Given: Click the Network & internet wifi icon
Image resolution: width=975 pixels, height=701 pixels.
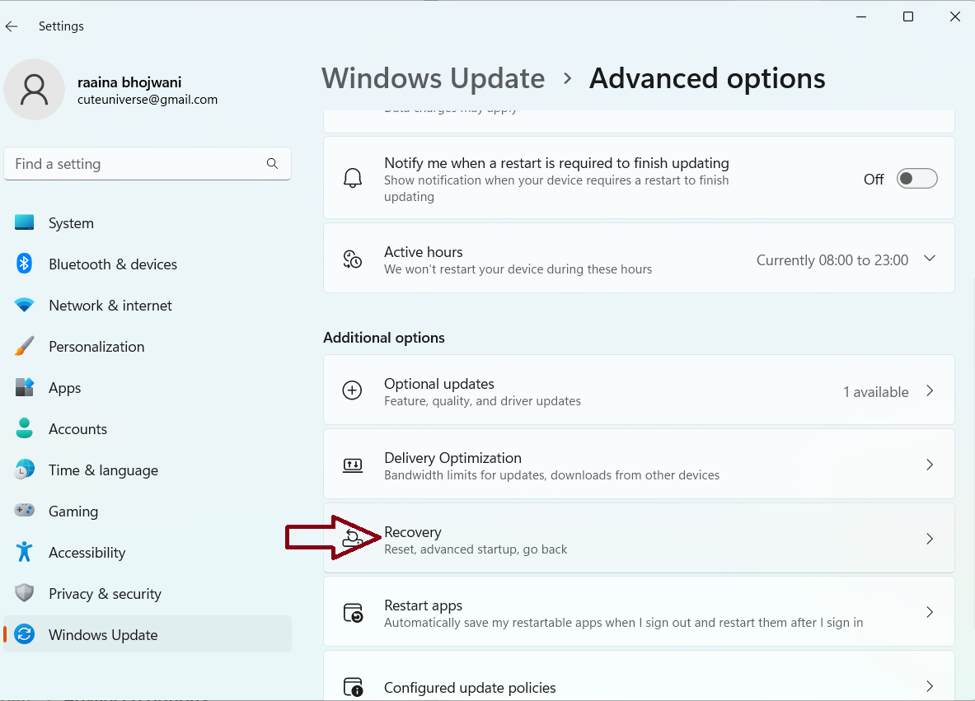Looking at the screenshot, I should tap(25, 306).
